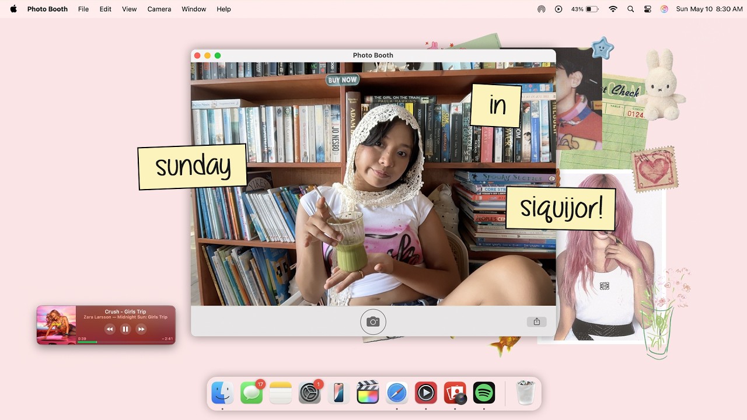
Task: Click Photo Booth icon in the Dock
Action: click(455, 393)
